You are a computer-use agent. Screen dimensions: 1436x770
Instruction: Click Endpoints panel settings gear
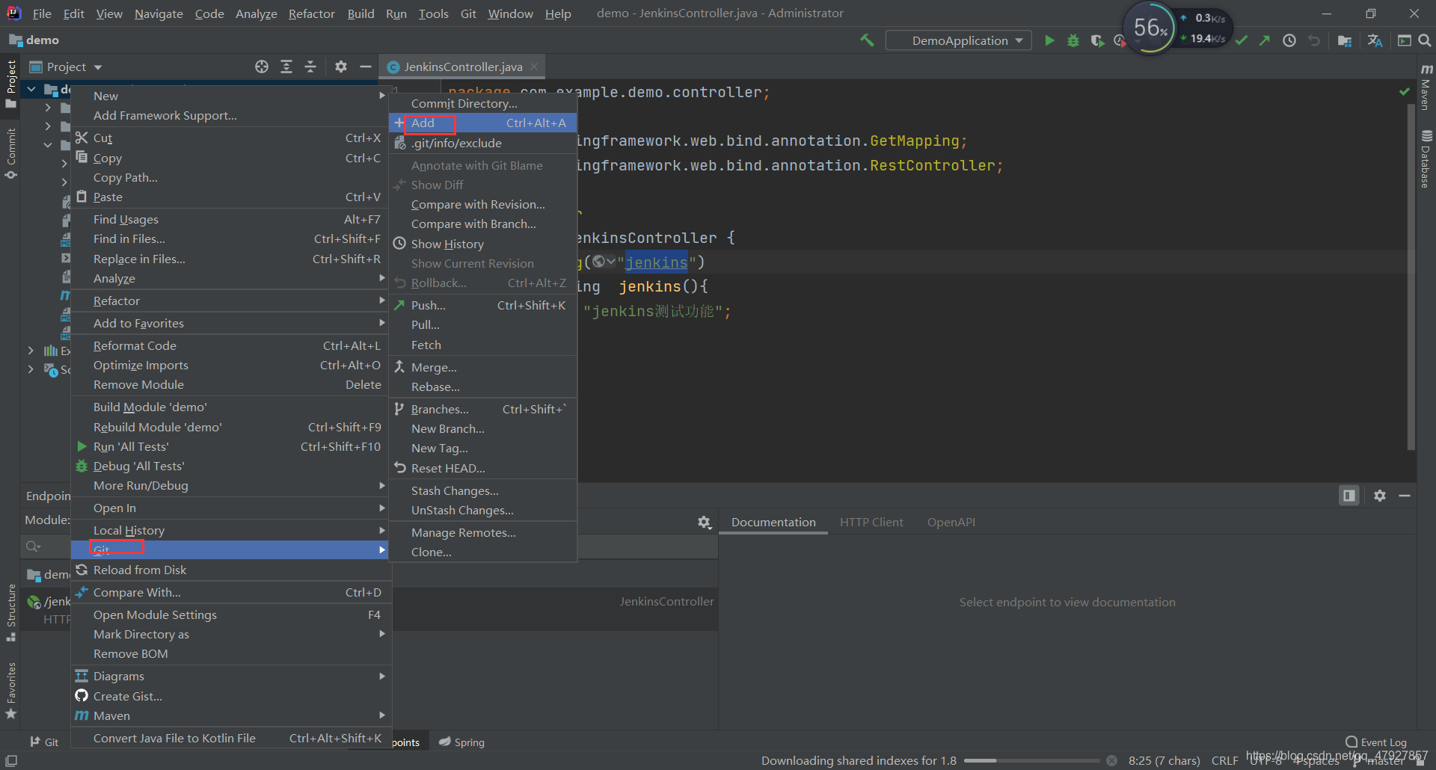(x=1380, y=496)
